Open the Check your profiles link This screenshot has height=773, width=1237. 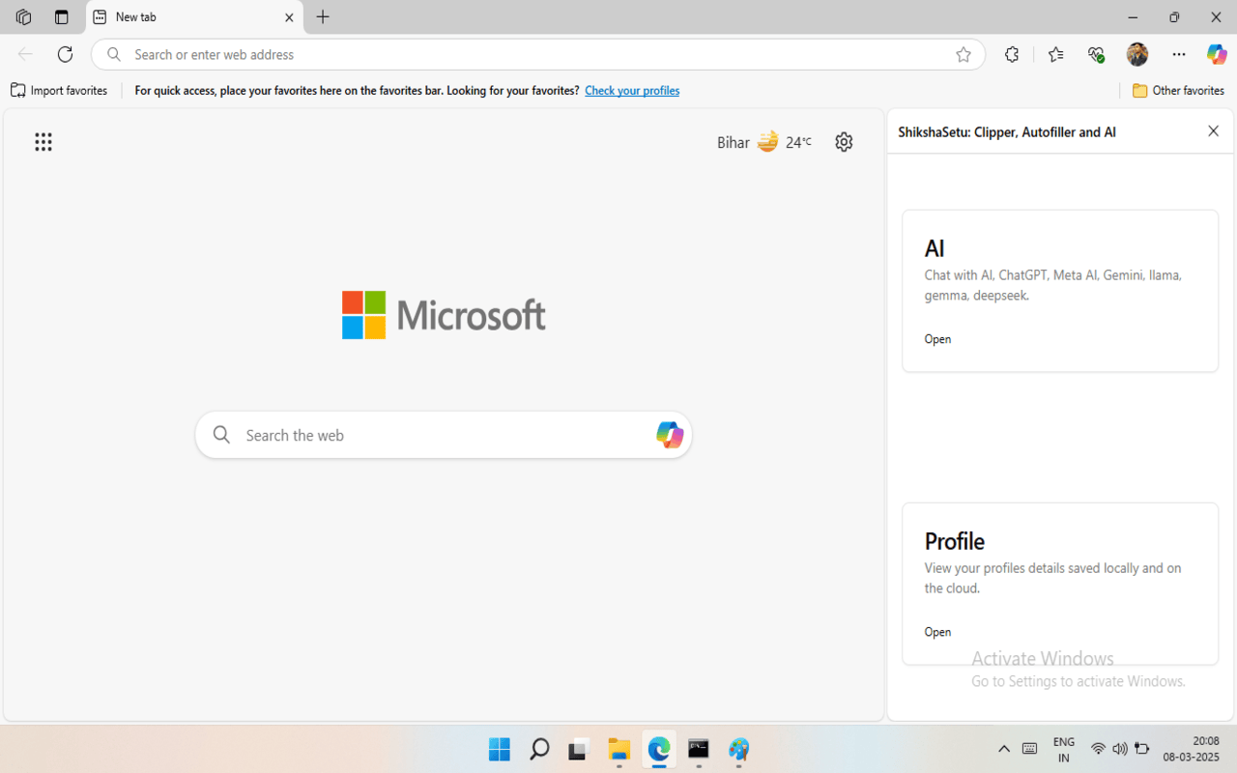click(632, 91)
